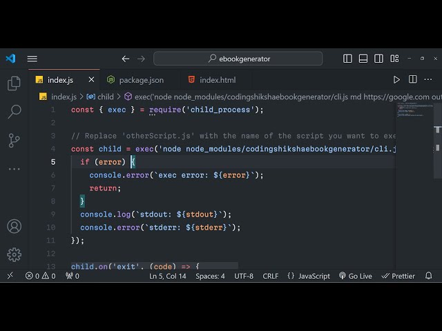This screenshot has height=331, width=442.
Task: Open the hamburger application menu
Action: pos(32,59)
